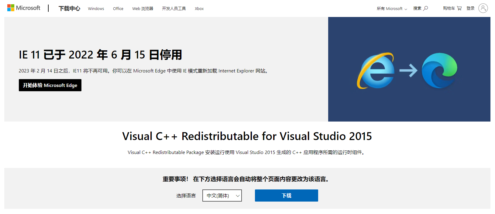495x214 pixels.
Task: Open the shopping cart icon
Action: pos(459,8)
